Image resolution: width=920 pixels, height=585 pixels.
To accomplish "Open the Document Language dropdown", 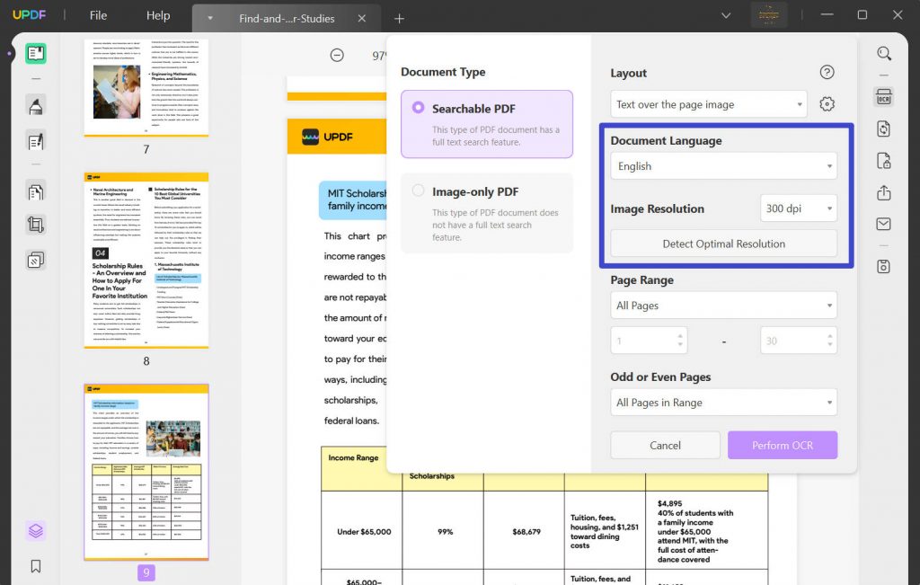I will coord(723,165).
